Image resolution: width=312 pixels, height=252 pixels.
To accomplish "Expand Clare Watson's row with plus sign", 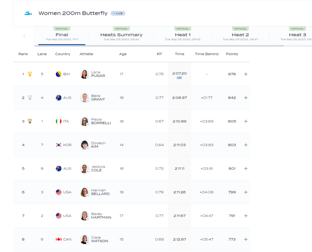I will [246, 240].
